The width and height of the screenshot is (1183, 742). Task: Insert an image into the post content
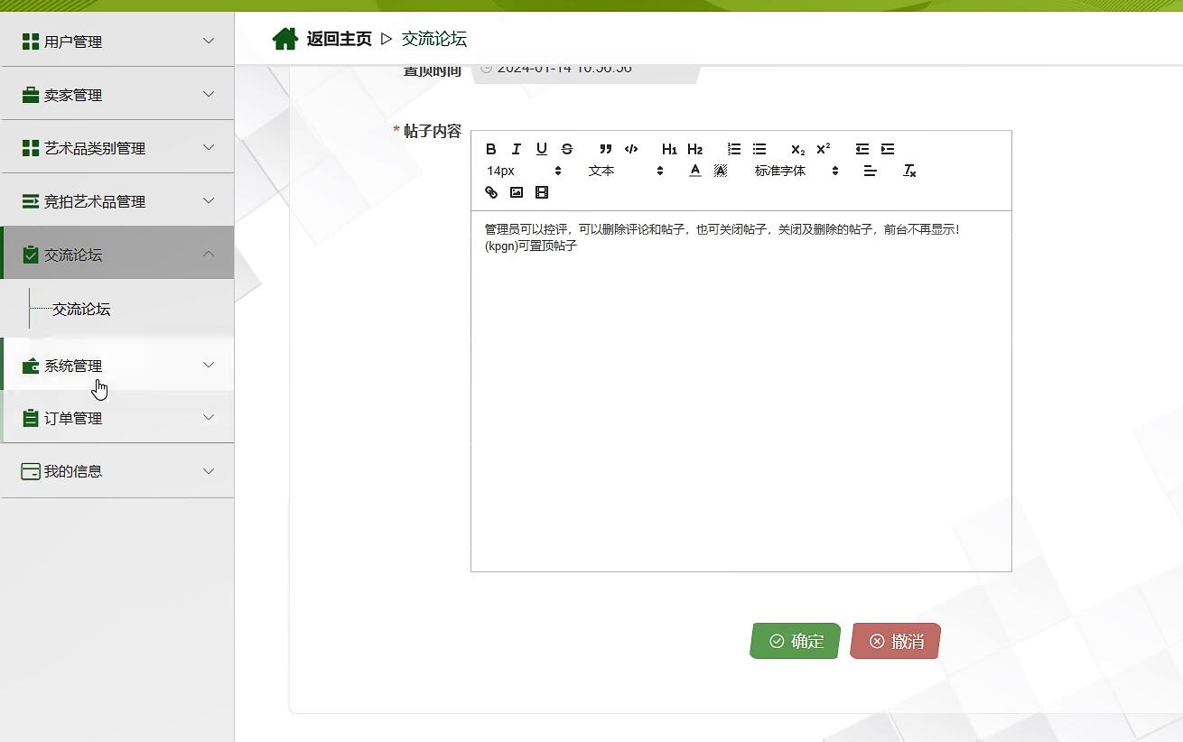click(516, 192)
